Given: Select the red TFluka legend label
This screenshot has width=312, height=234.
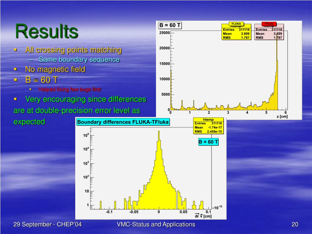Looking at the screenshot, I should (269, 24).
